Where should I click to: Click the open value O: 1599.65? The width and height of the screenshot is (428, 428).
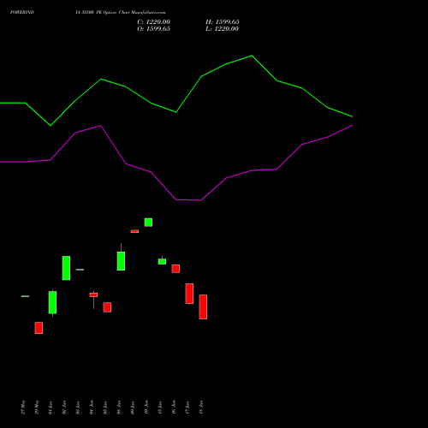coord(153,29)
